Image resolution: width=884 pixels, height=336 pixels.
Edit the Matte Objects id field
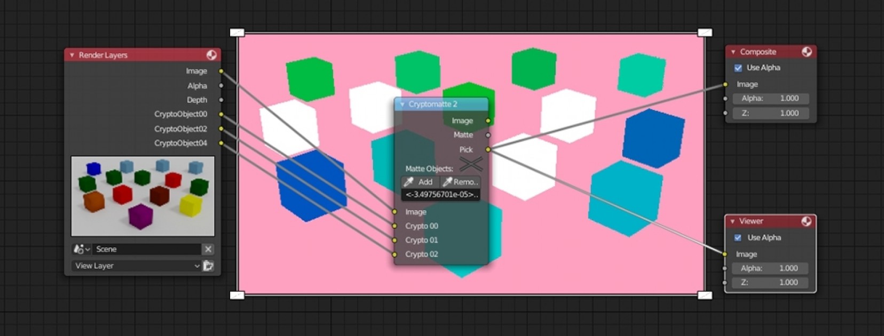click(x=441, y=195)
